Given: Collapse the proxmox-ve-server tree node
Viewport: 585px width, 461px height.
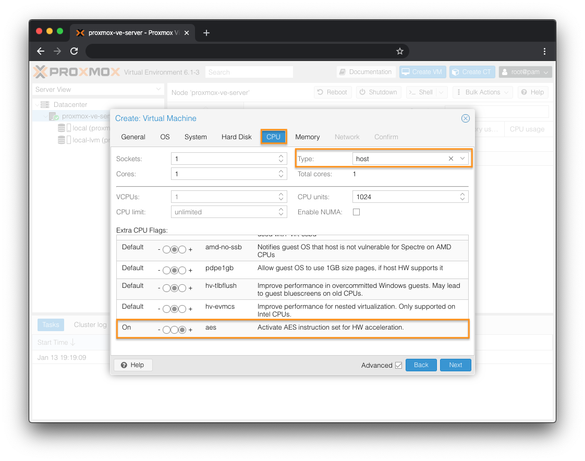Looking at the screenshot, I should point(45,116).
